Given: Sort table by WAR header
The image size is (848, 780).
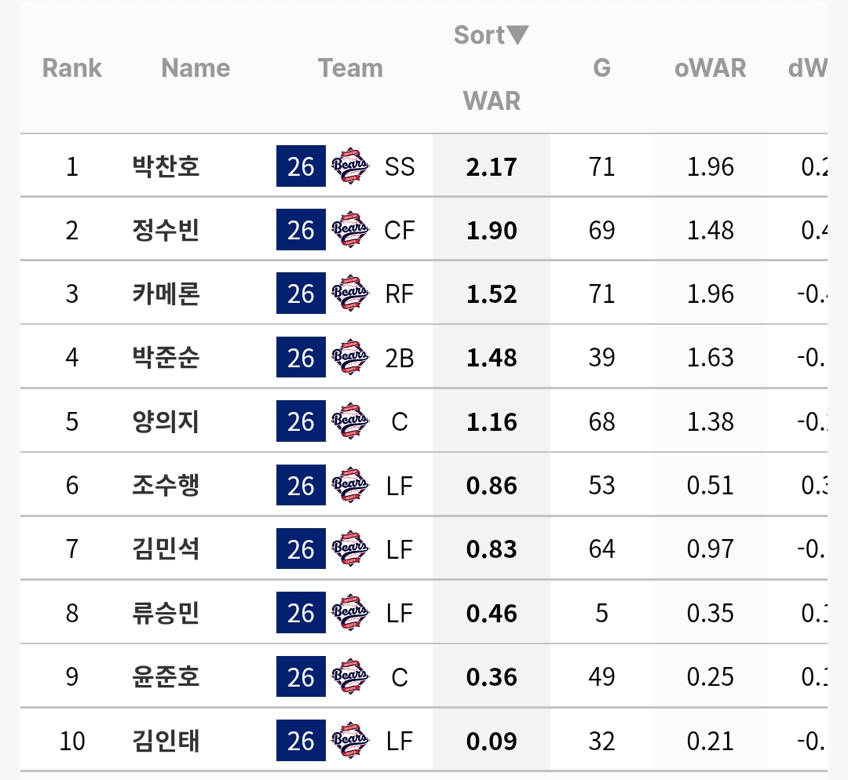Looking at the screenshot, I should coord(492,101).
